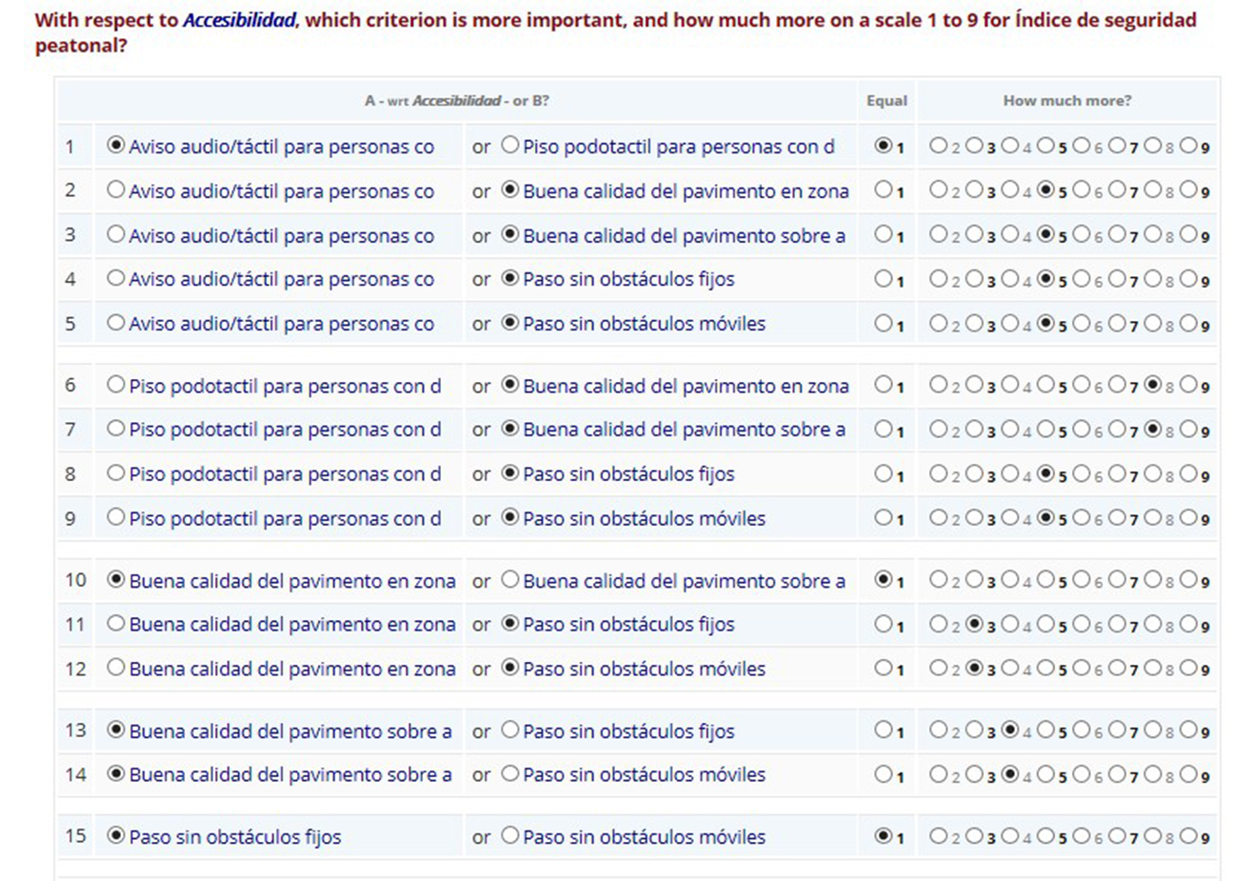Choose 'Piso podotactil' option A in row 9
The height and width of the screenshot is (881, 1254).
(x=116, y=518)
